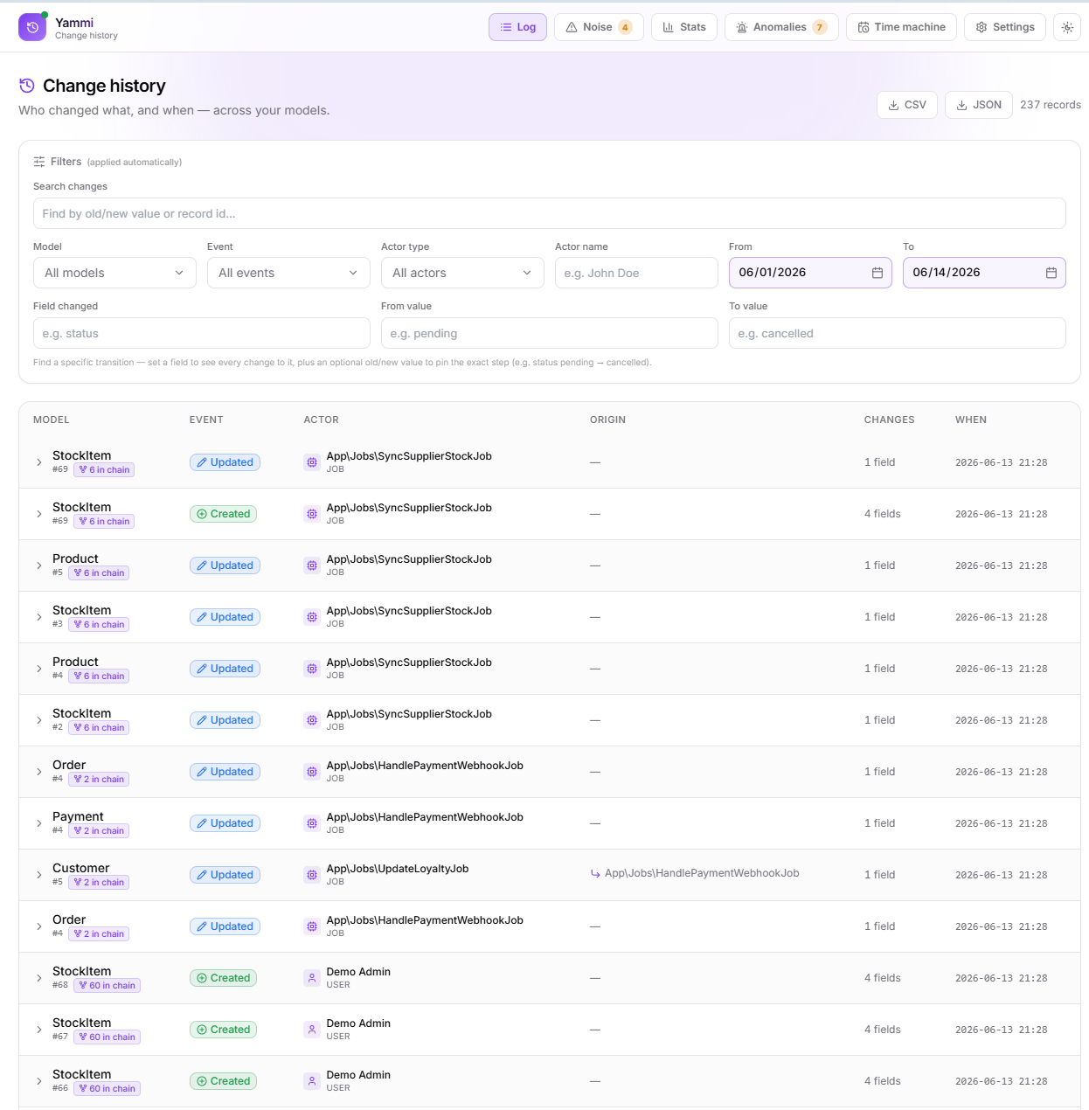Expand the Customer #5 row
The height and width of the screenshot is (1110, 1089).
39,875
